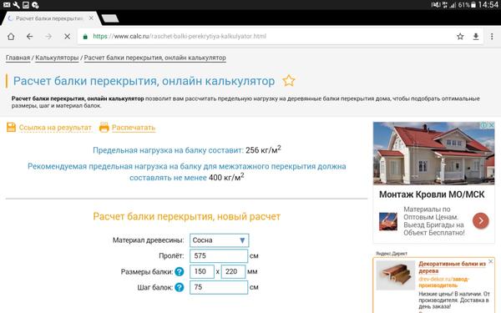The height and width of the screenshot is (313, 501).
Task: Add calculator to favorites via yellow star
Action: [289, 80]
